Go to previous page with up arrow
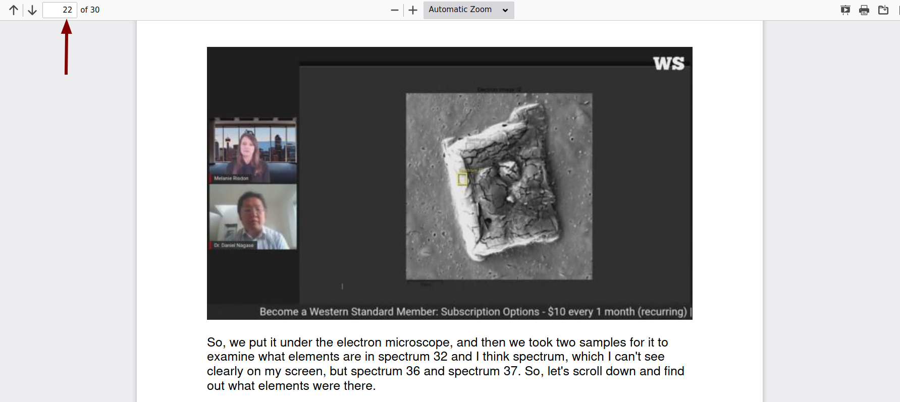The height and width of the screenshot is (402, 900). click(x=14, y=10)
